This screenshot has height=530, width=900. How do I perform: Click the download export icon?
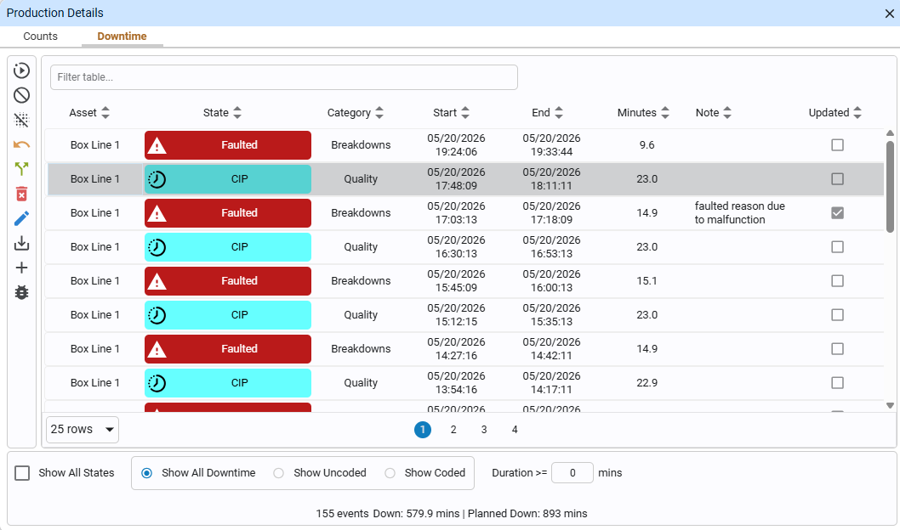[x=21, y=243]
